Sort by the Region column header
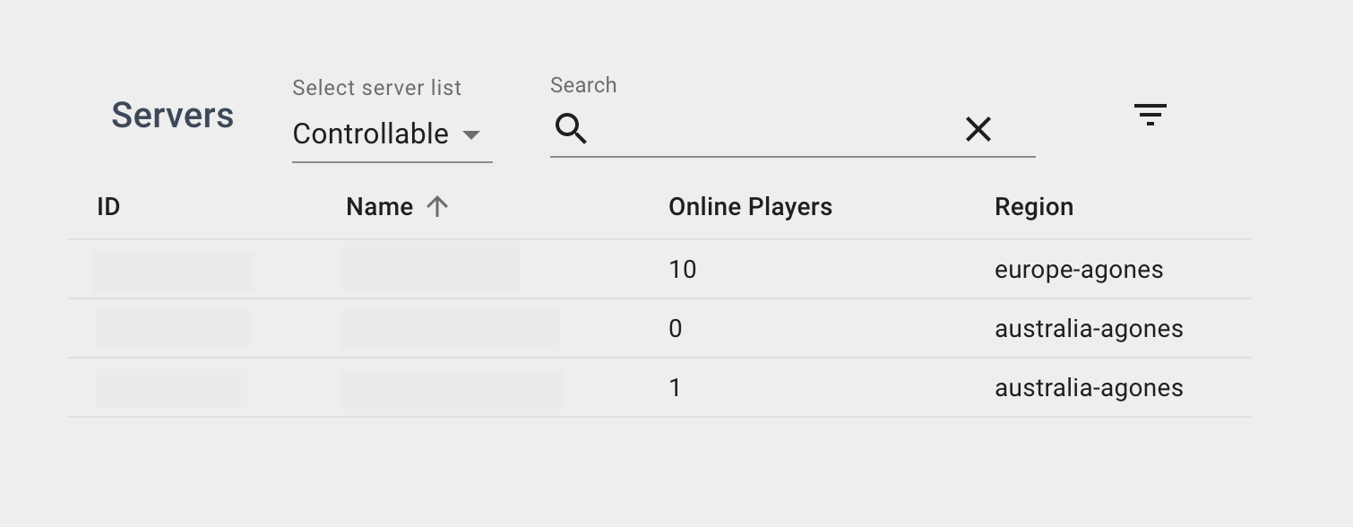1353x527 pixels. pos(1033,207)
